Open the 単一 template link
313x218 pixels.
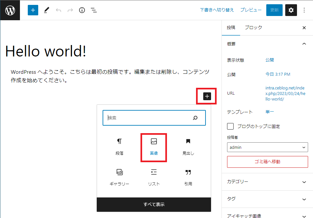270,112
